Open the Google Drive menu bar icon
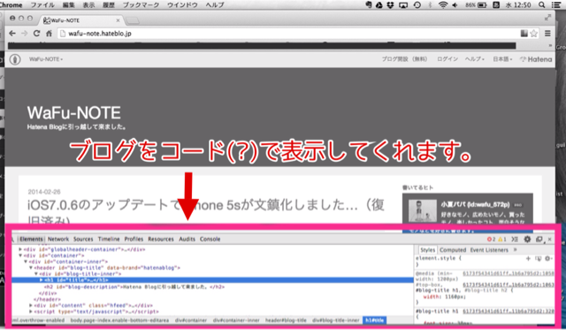 (379, 4)
